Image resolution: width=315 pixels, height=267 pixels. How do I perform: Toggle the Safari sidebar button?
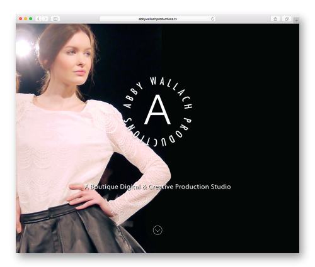click(x=55, y=19)
